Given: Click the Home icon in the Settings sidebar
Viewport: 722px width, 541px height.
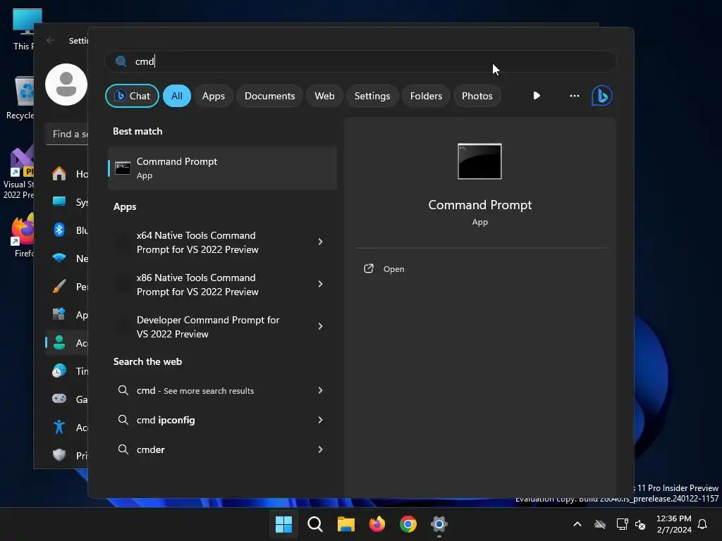Looking at the screenshot, I should point(59,173).
